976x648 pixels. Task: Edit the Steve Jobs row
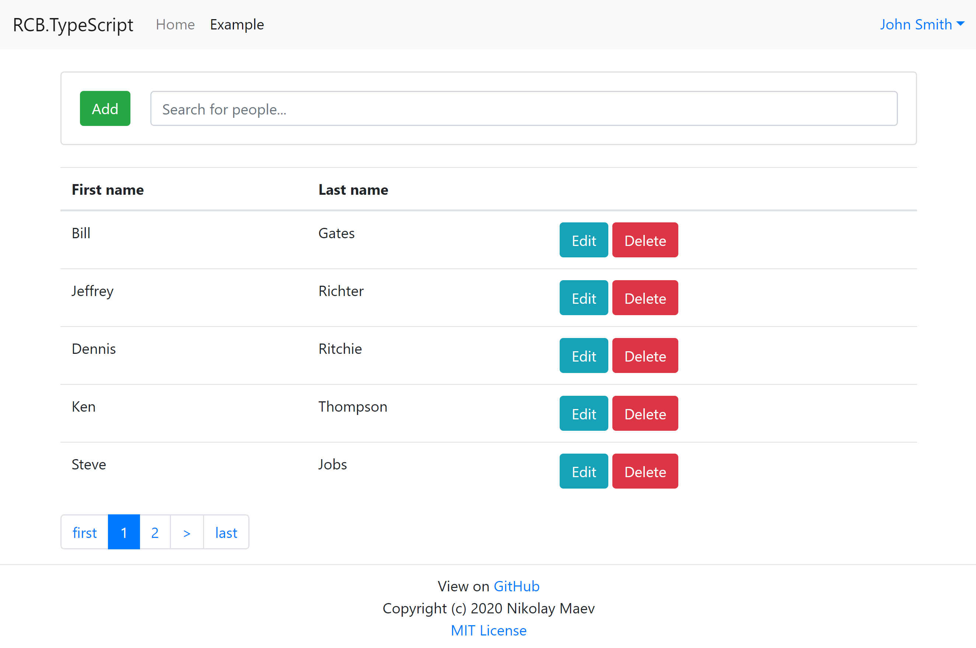583,472
